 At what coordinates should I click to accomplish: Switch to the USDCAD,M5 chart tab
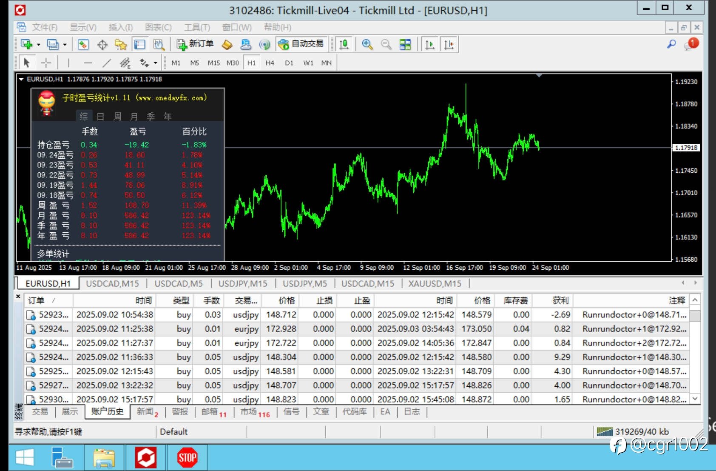(x=179, y=283)
